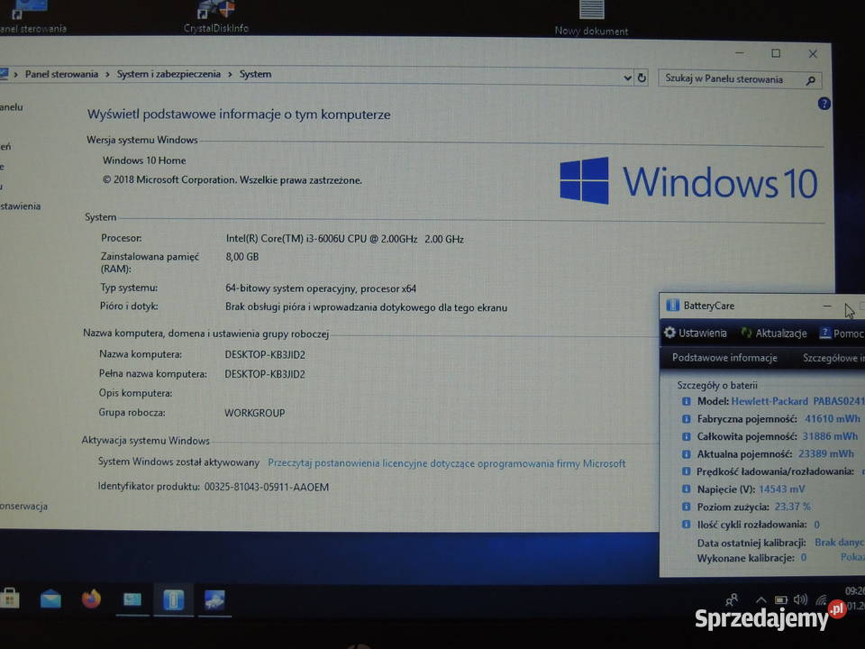Screen dimensions: 865x649
Task: Click the BatteryCare model Hewlett-Packard link
Action: tap(797, 401)
